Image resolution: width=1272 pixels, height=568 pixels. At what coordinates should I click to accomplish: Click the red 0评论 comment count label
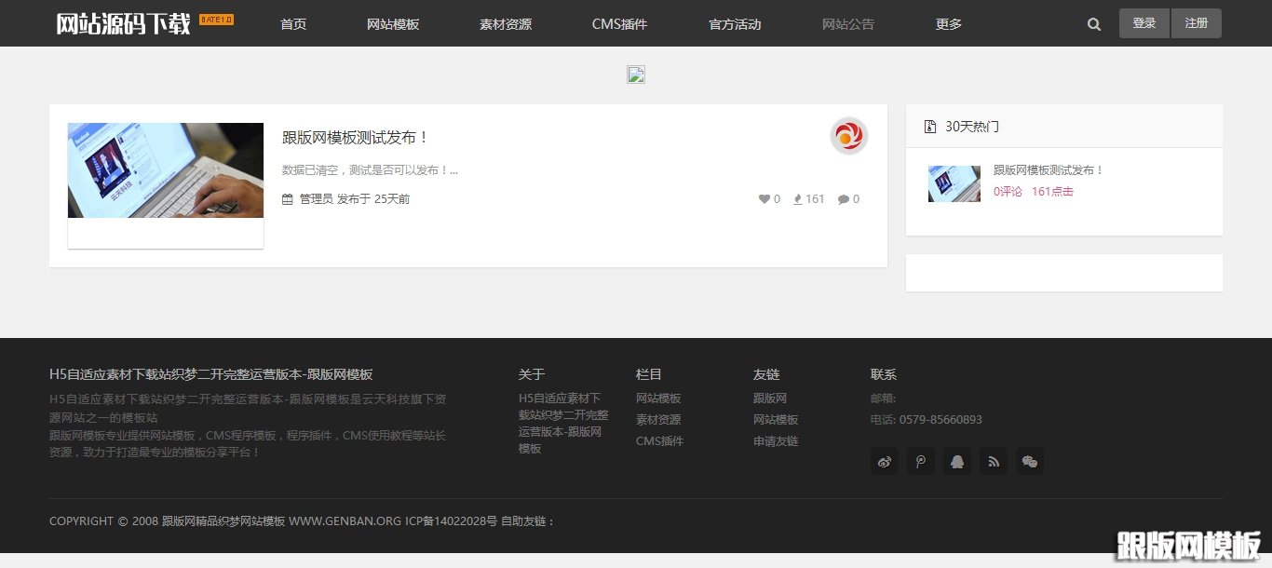(x=1008, y=191)
